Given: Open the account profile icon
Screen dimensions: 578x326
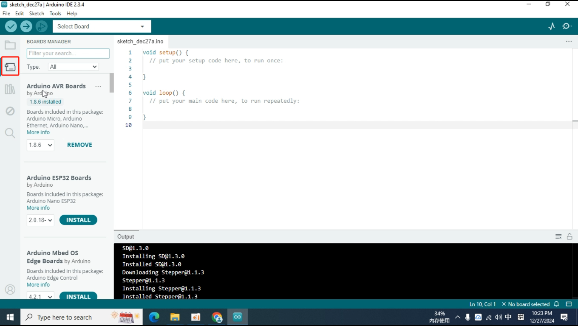Looking at the screenshot, I should [10, 289].
